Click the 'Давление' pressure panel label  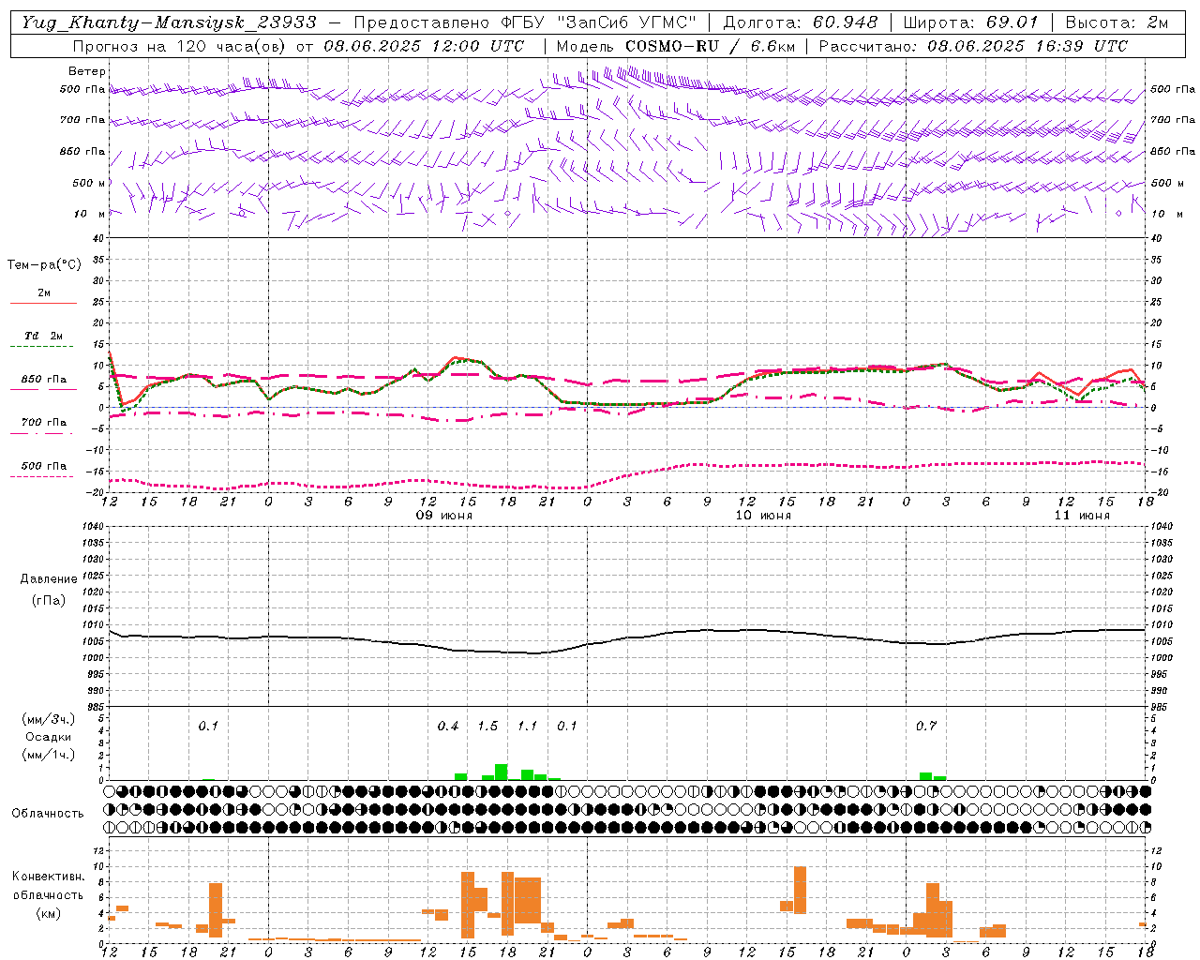(49, 579)
